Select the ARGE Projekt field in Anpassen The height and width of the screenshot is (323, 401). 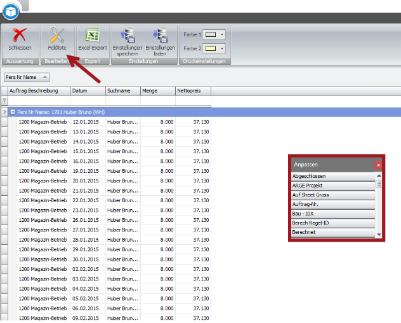(333, 185)
